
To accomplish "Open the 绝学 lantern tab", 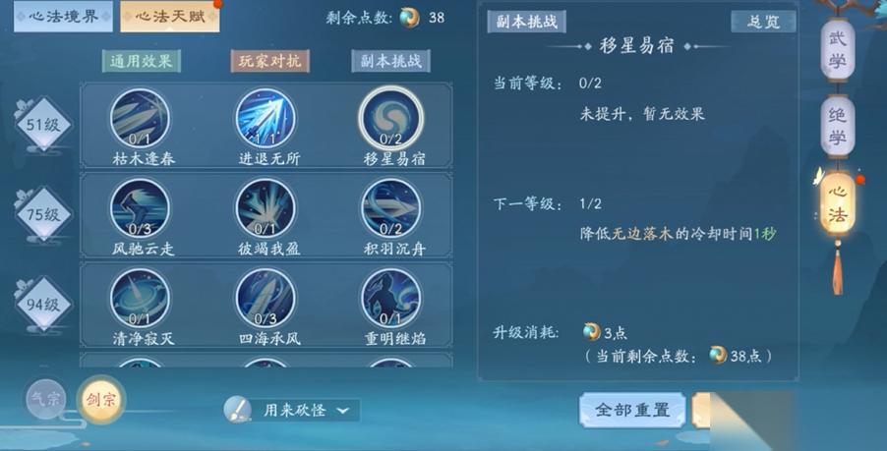I will (837, 127).
